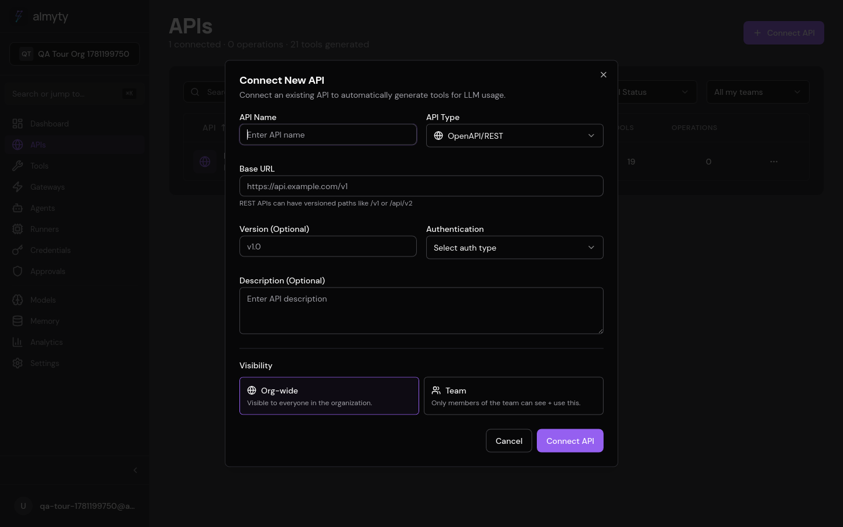Click the Credentials key icon
The image size is (843, 527).
(x=18, y=250)
